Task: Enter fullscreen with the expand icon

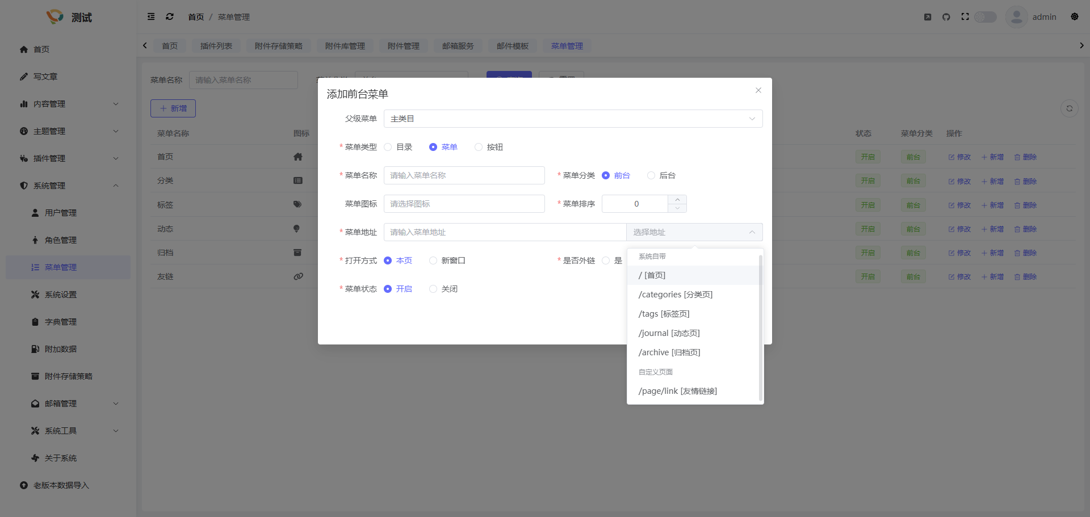Action: [x=965, y=17]
